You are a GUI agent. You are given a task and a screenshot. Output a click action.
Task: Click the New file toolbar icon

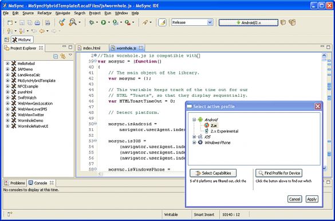coord(10,22)
